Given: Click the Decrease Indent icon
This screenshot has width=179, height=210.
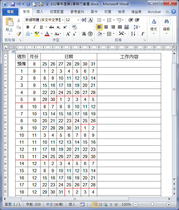Looking at the screenshot, I should click(x=131, y=20).
